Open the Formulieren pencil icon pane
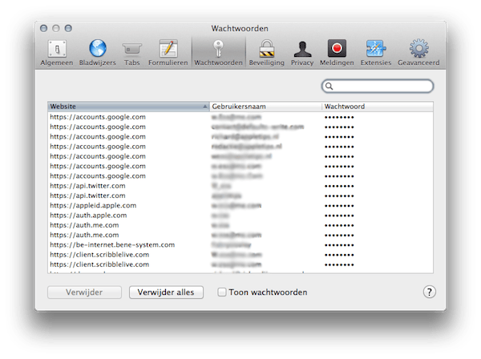This screenshot has width=481, height=359. pos(168,52)
